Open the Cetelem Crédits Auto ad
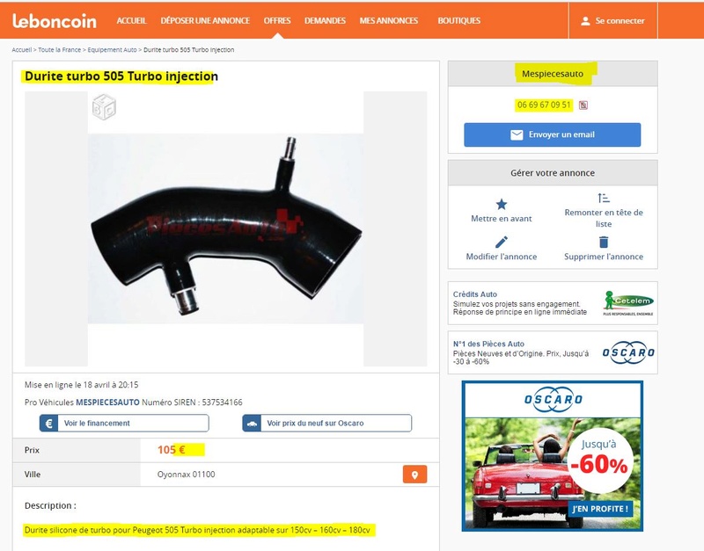The height and width of the screenshot is (551, 704). tap(553, 303)
